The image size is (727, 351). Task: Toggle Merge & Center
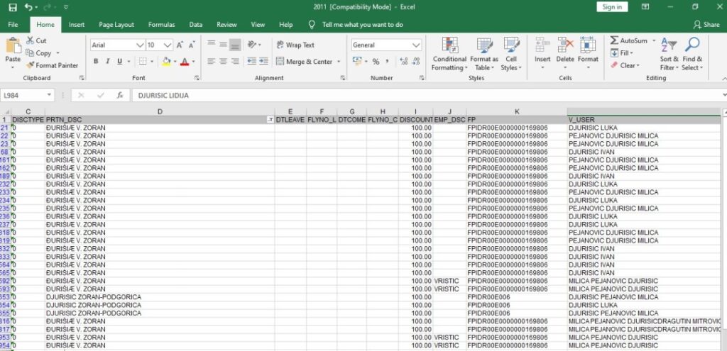(x=305, y=62)
